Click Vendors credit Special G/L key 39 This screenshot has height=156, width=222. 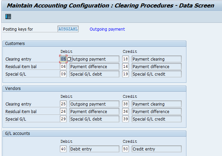[x=125, y=119]
